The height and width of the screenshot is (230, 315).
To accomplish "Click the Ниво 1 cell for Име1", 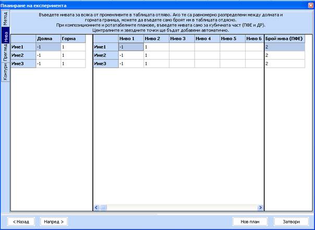I will pyautogui.click(x=131, y=47).
